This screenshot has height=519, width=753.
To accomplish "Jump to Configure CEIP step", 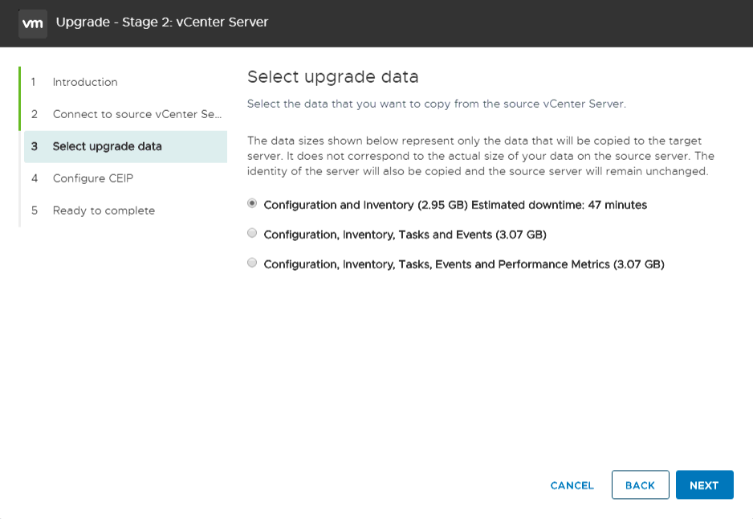I will coord(92,178).
